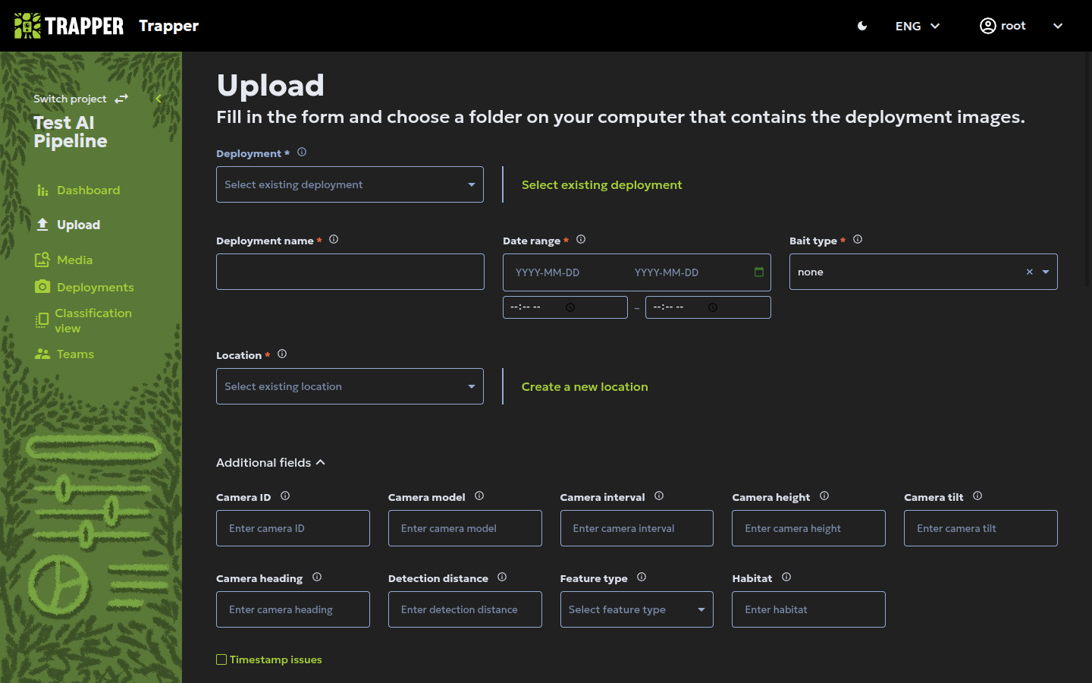1092x683 pixels.
Task: Open the Select existing location dropdown
Action: pos(350,386)
